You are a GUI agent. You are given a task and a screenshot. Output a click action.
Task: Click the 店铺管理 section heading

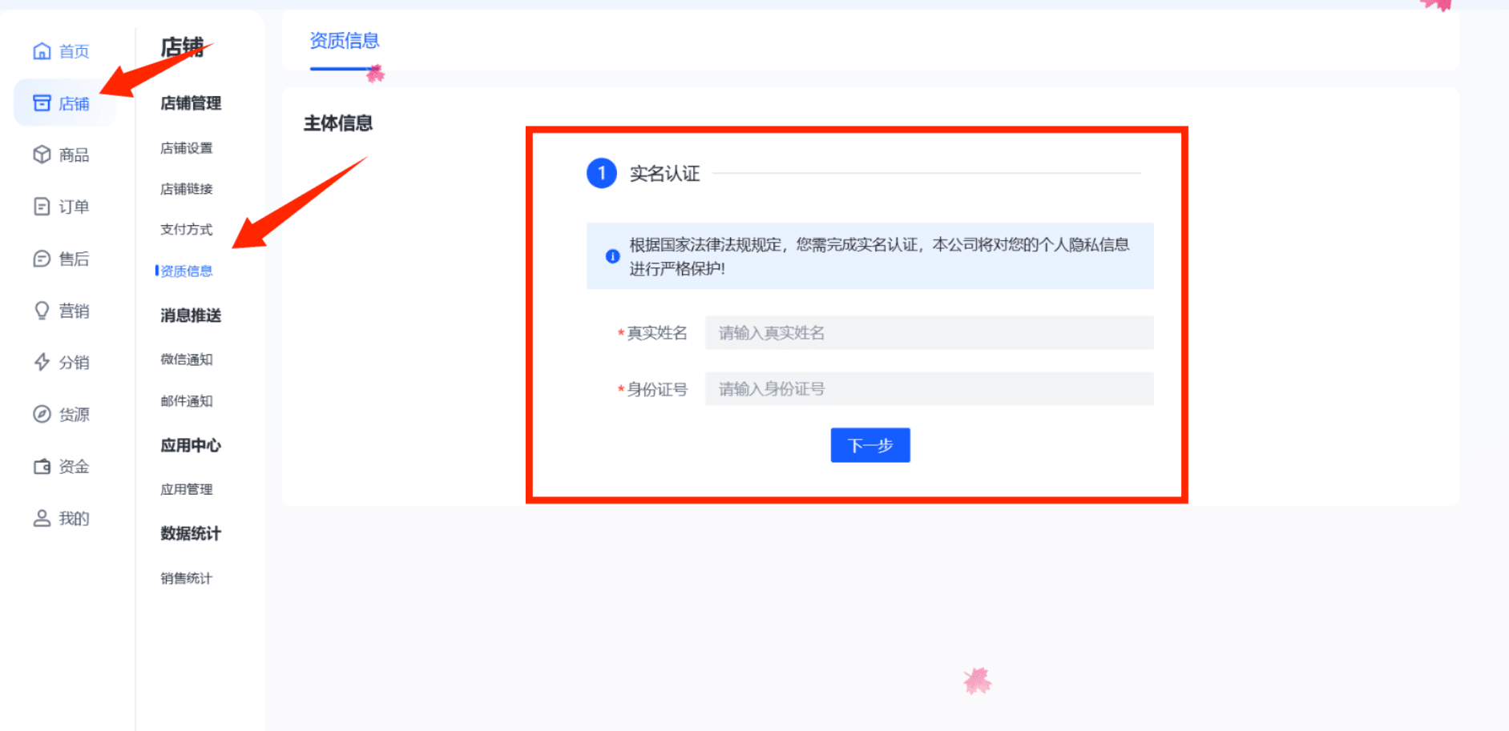pos(191,103)
